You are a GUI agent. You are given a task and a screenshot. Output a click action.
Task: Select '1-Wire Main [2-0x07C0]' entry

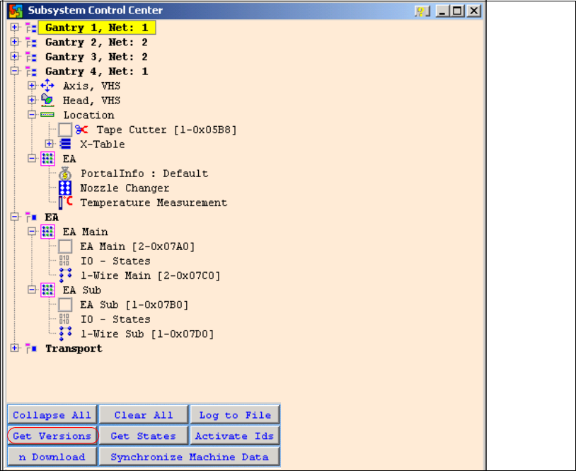150,276
